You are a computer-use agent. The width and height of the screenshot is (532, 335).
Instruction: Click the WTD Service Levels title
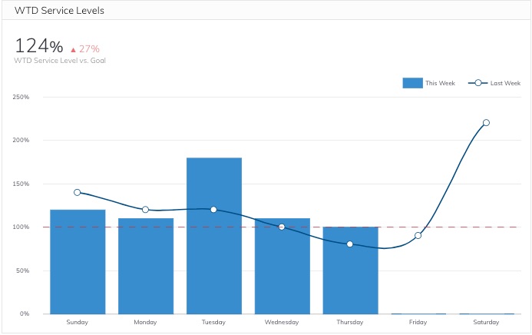(x=59, y=11)
